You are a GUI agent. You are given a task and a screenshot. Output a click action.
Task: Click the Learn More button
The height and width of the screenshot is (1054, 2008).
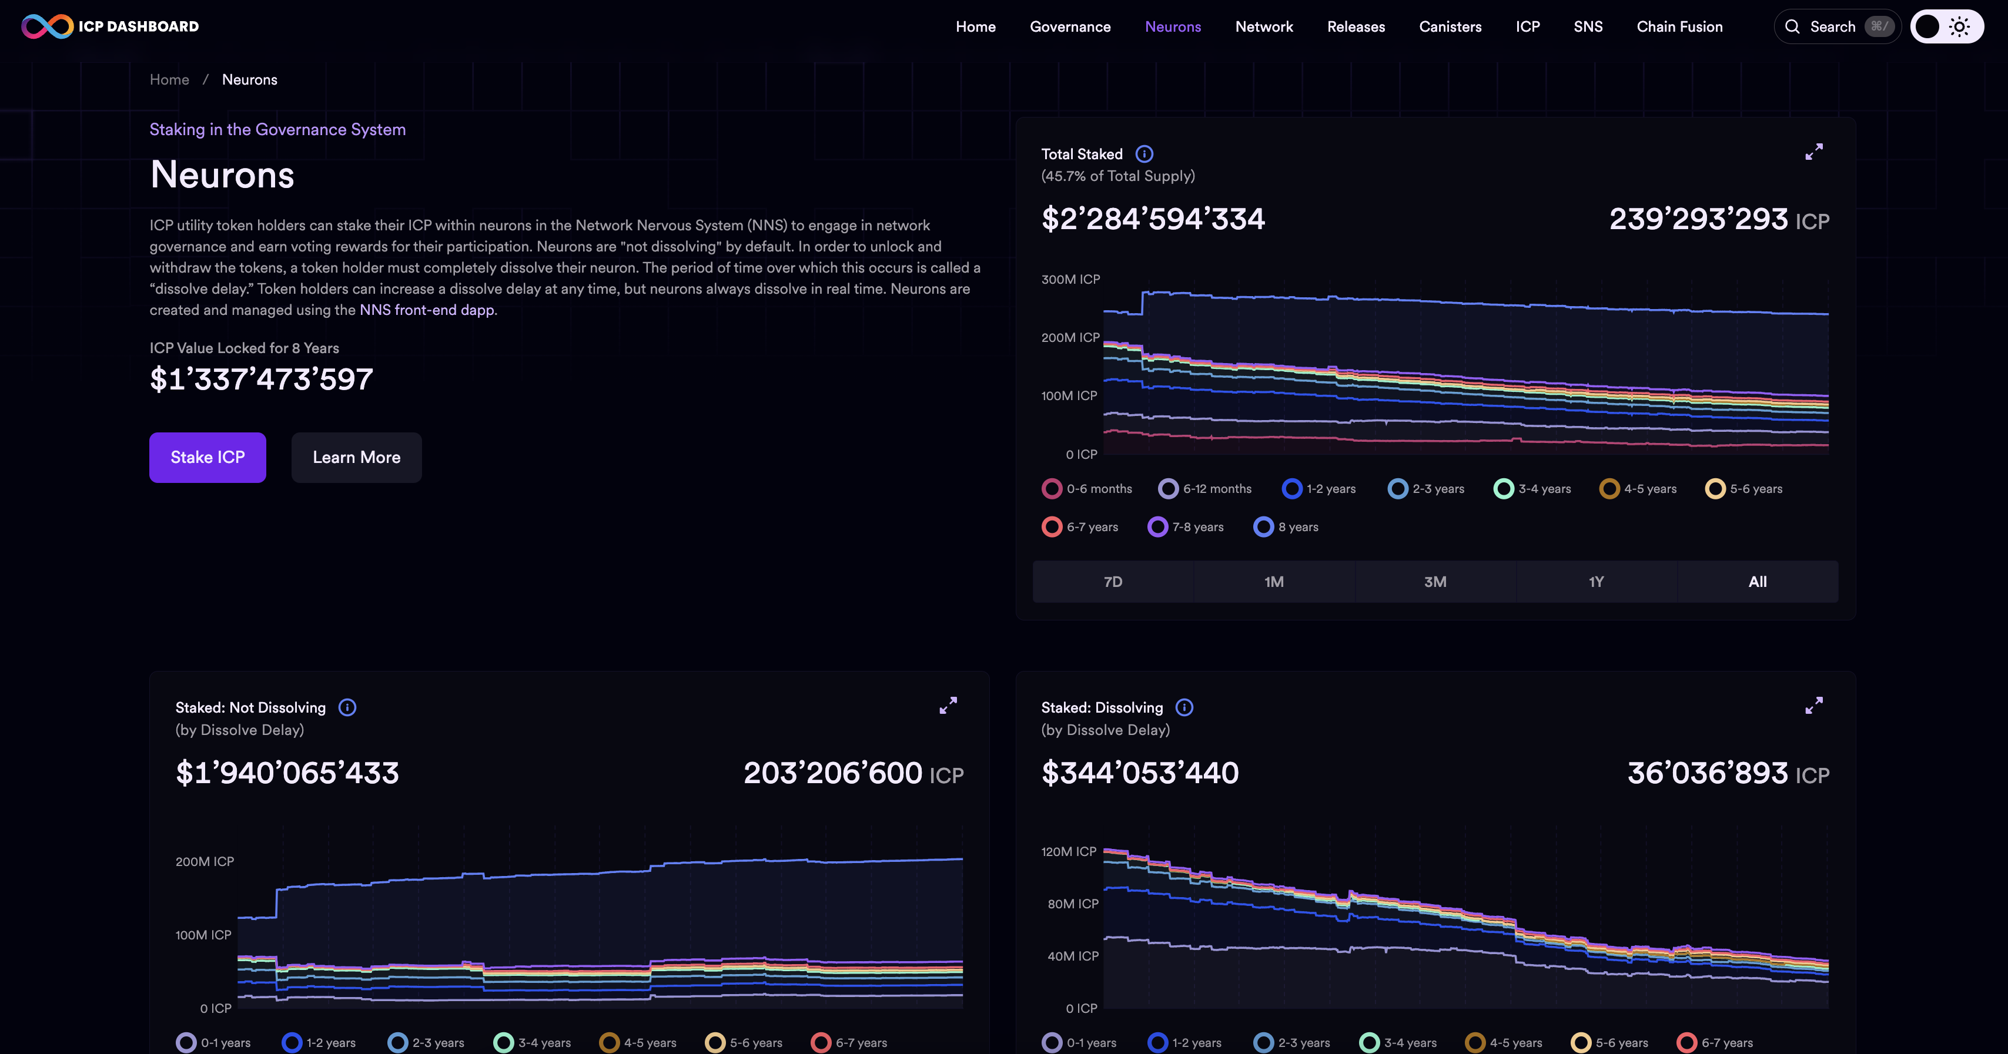356,457
